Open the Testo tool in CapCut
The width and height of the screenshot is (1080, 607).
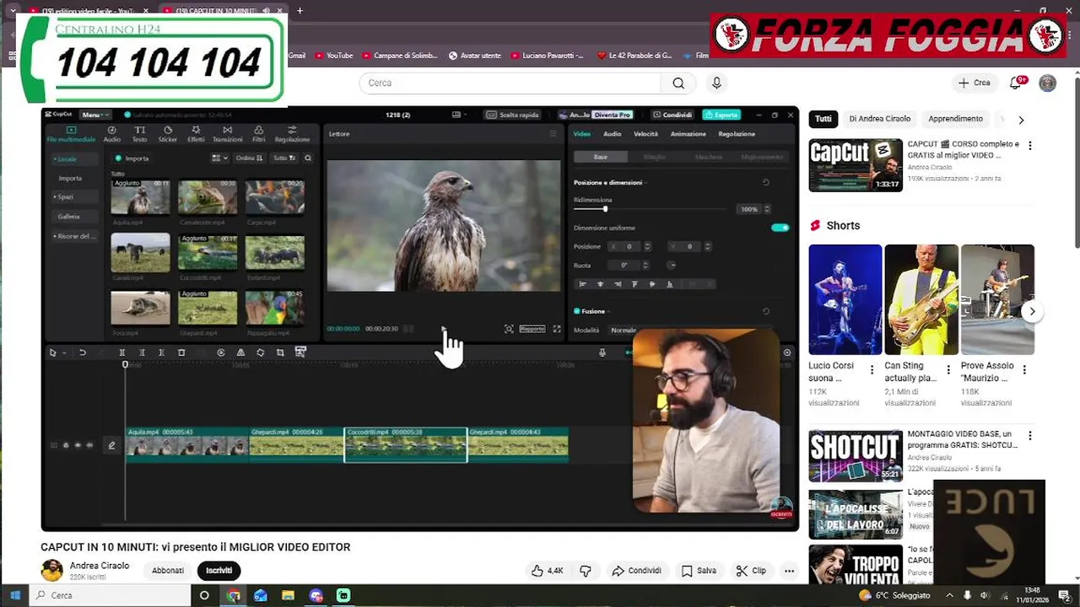click(x=139, y=134)
